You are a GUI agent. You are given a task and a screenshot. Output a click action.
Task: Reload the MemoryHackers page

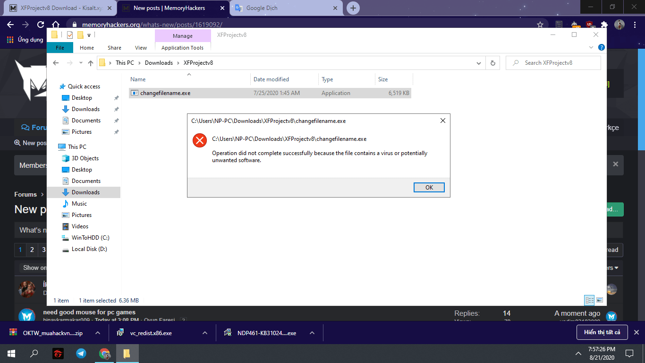pos(41,25)
